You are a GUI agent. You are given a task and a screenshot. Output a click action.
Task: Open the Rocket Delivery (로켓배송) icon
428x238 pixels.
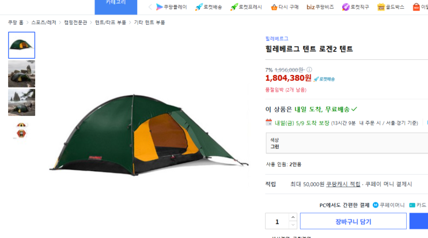pyautogui.click(x=199, y=7)
